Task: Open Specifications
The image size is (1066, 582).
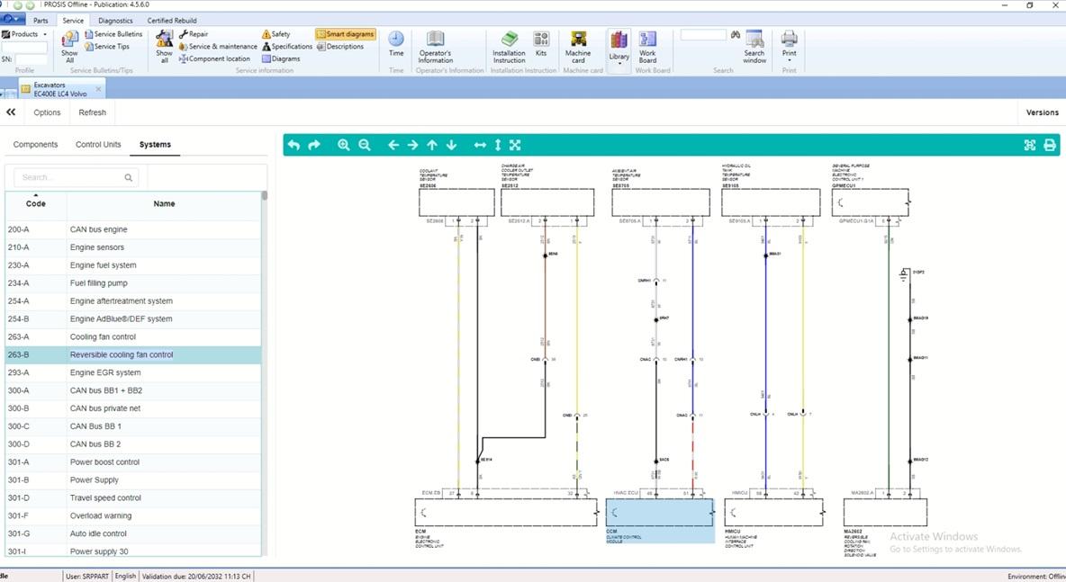Action: [x=287, y=46]
